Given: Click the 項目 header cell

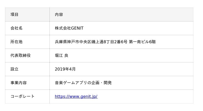Looking at the screenshot, I should pos(14,14).
